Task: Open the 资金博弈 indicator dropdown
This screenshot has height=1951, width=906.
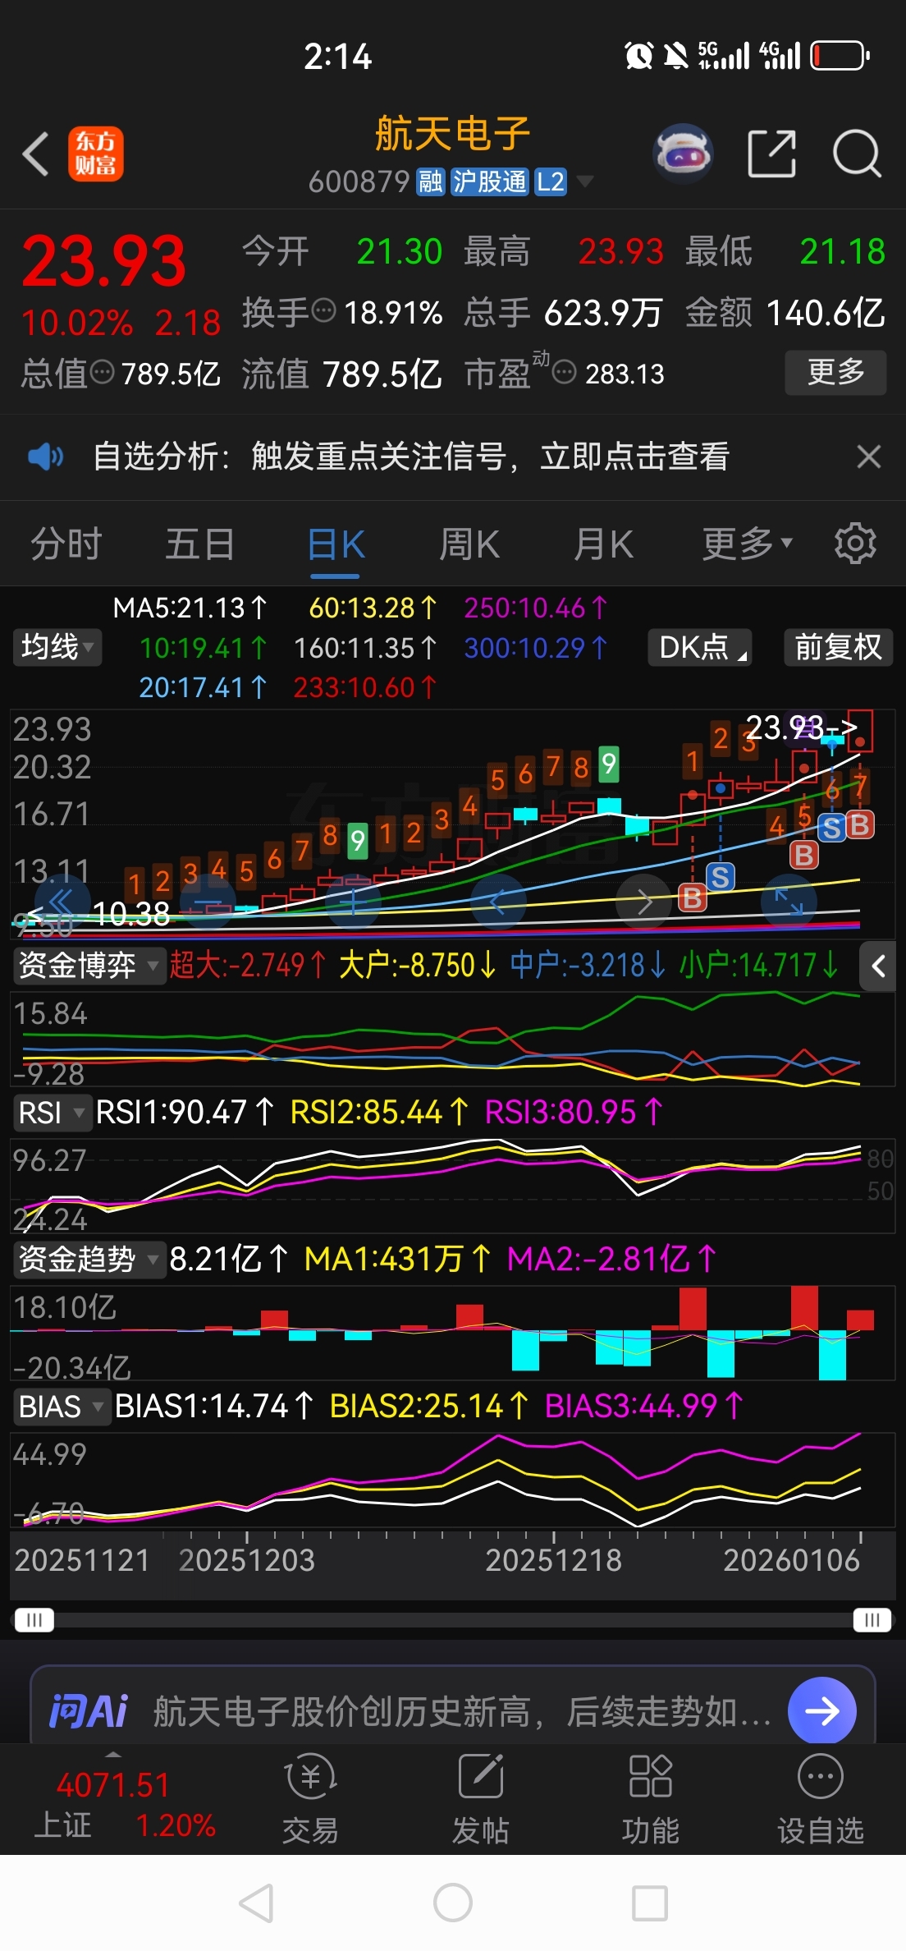Action: [89, 965]
